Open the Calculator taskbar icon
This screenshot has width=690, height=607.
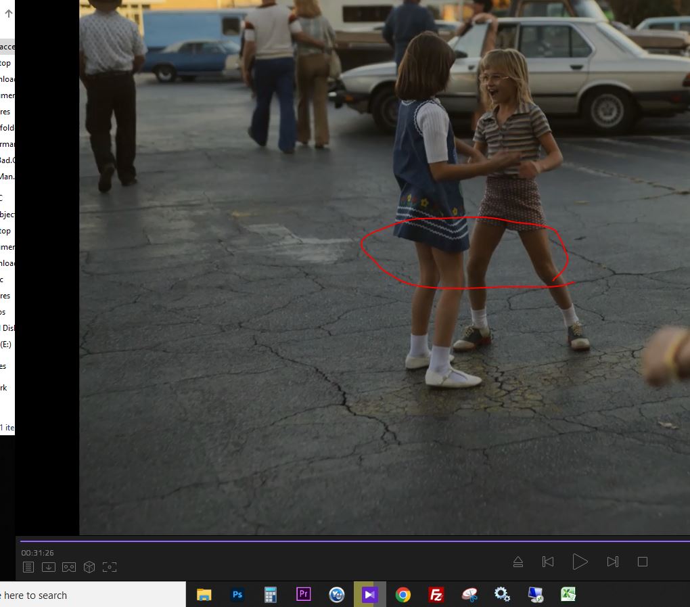(271, 595)
